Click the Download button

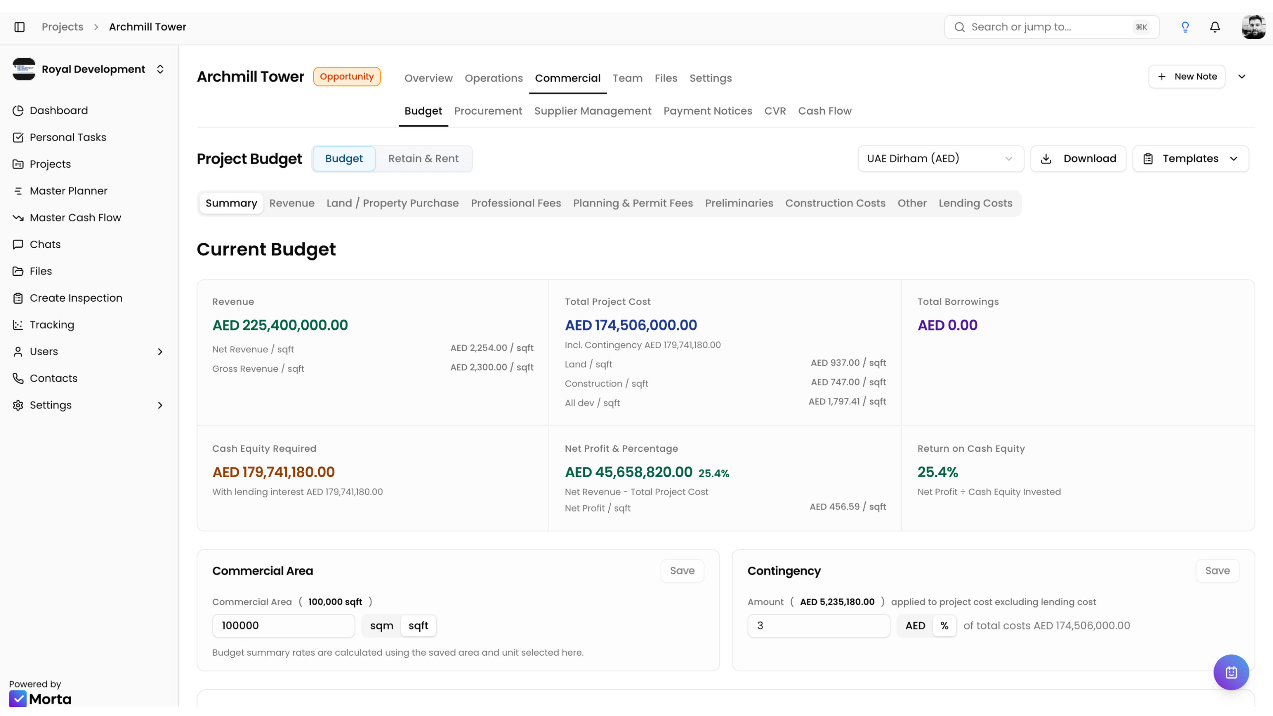(1078, 159)
